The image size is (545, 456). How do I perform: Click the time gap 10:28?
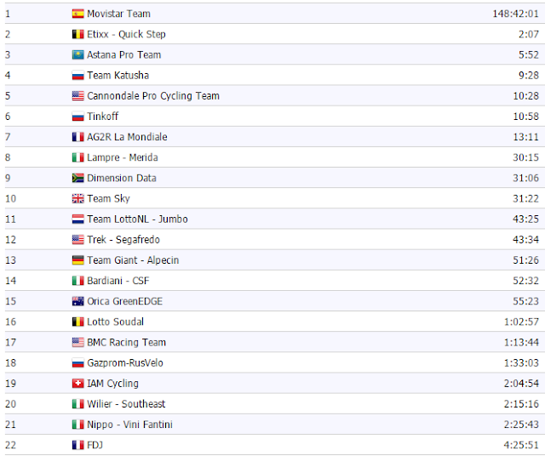pos(526,96)
